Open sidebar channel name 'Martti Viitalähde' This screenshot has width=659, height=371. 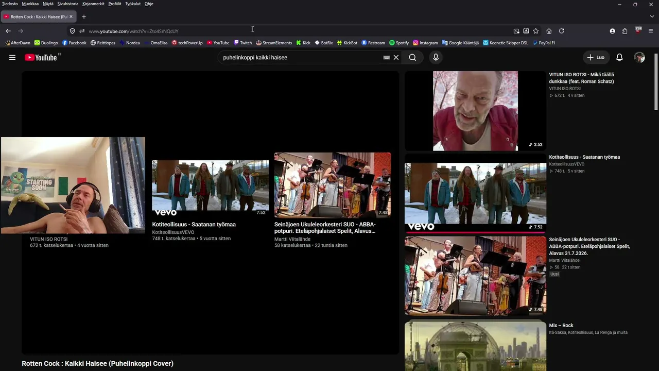click(564, 261)
